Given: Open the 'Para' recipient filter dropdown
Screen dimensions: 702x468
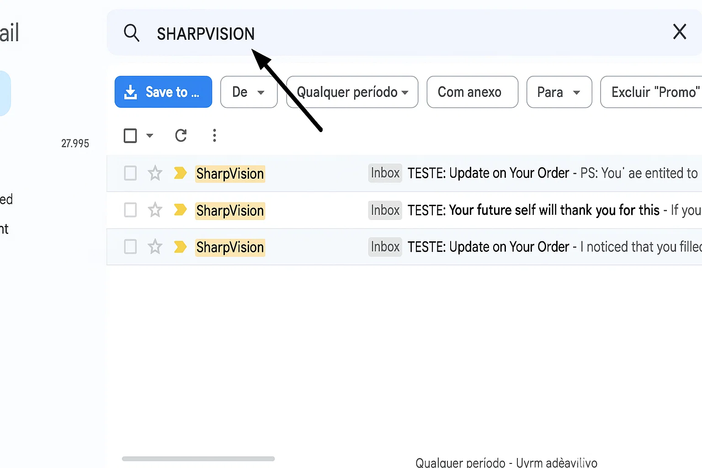Looking at the screenshot, I should (x=558, y=92).
